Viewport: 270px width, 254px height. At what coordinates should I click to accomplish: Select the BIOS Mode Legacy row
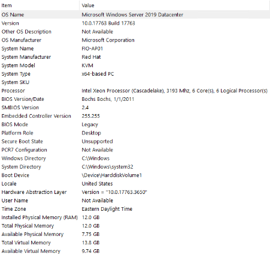pyautogui.click(x=135, y=124)
